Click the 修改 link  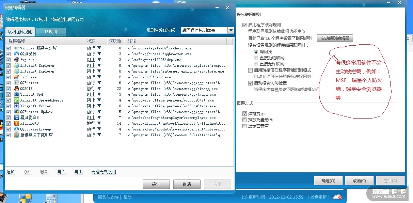(28, 172)
